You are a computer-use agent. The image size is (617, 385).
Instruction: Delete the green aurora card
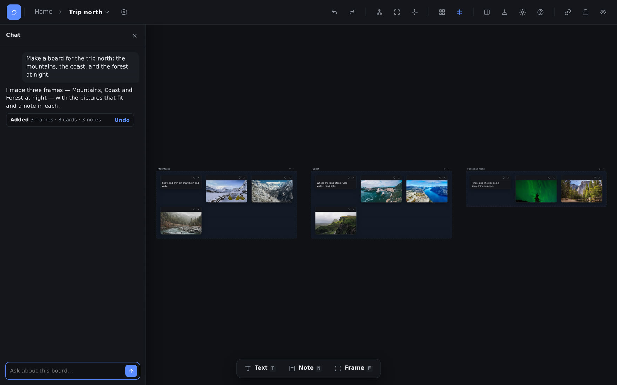click(554, 177)
